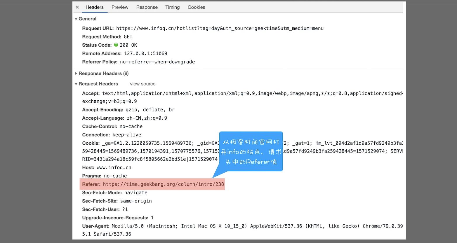Select Sec-Fetch-User ?1 value
This screenshot has height=243, width=457.
pyautogui.click(x=125, y=209)
